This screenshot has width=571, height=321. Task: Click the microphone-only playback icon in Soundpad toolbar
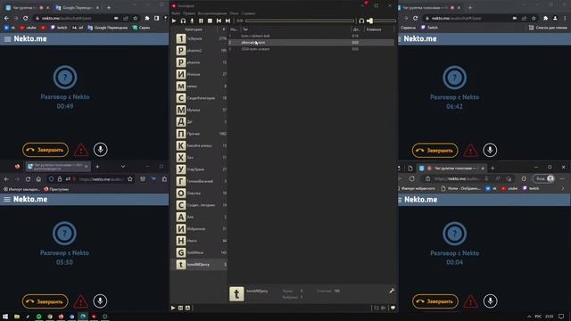pos(193,21)
